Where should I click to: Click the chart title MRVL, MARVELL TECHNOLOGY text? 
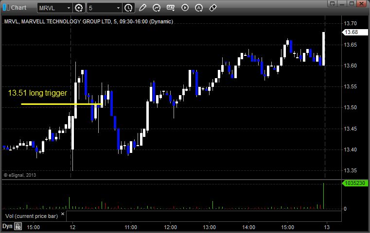click(x=88, y=21)
